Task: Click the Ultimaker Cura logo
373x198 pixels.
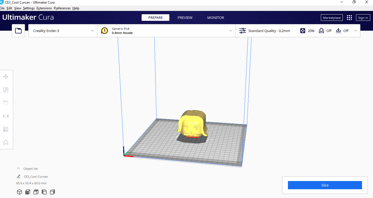Action: [28, 17]
